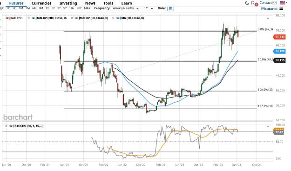291x171 pixels.
Task: Set chart range to 3M
Action: click(x=27, y=8)
